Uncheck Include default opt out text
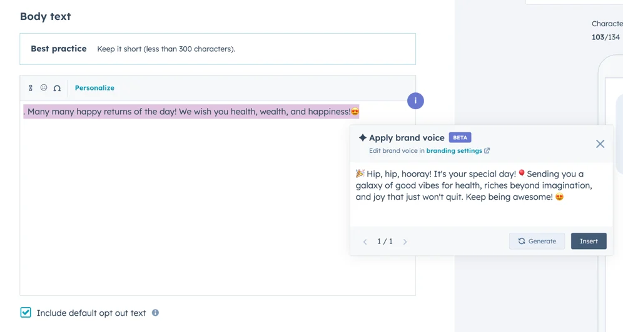This screenshot has height=332, width=623. [x=26, y=313]
